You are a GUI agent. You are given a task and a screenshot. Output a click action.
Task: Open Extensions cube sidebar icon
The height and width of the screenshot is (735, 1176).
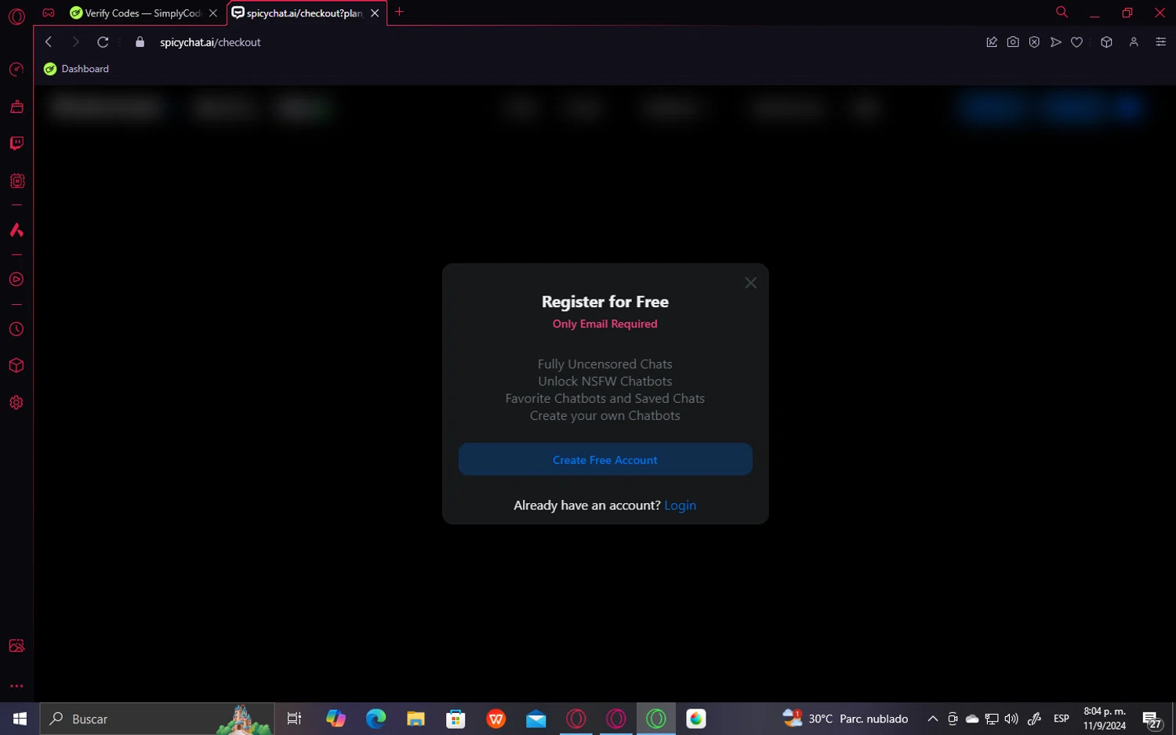[16, 366]
